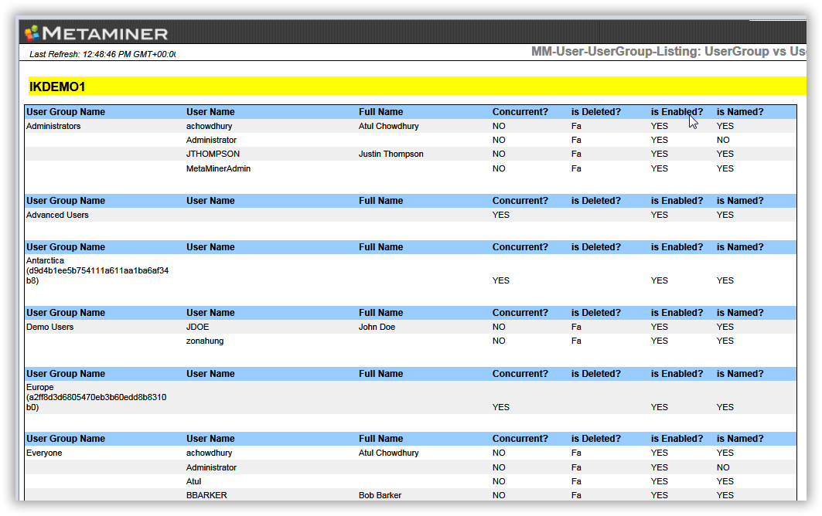
Task: Click the BBARKER user name
Action: pos(206,495)
